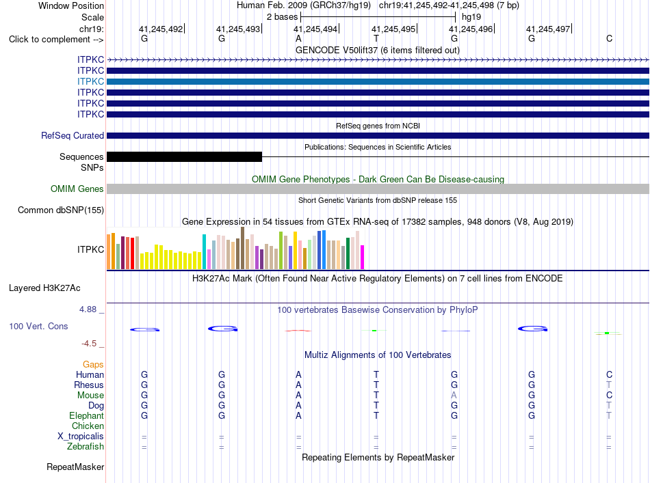
Task: Click the ITPKC label beside GTEx chart
Action: (x=90, y=249)
